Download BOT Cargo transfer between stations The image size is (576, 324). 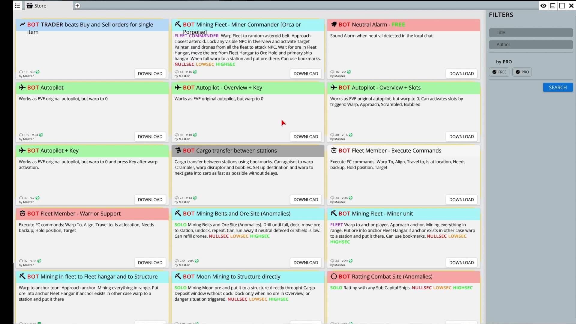[306, 199]
